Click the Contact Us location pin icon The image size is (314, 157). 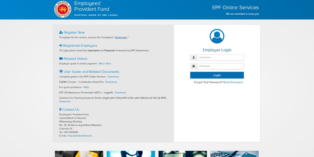pos(60,109)
